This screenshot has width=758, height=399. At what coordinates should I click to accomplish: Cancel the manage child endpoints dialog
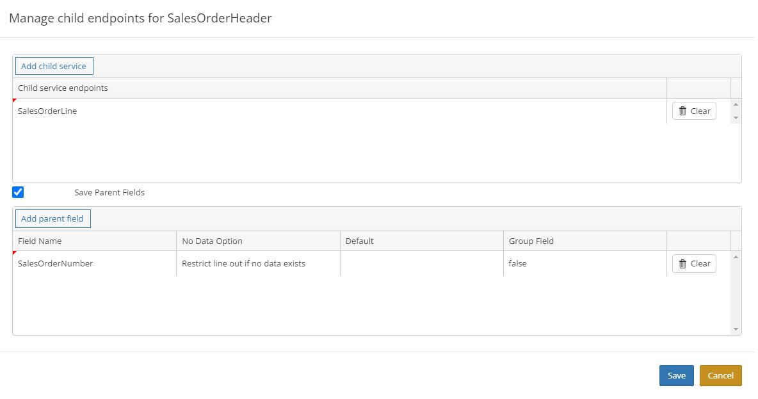pyautogui.click(x=720, y=375)
